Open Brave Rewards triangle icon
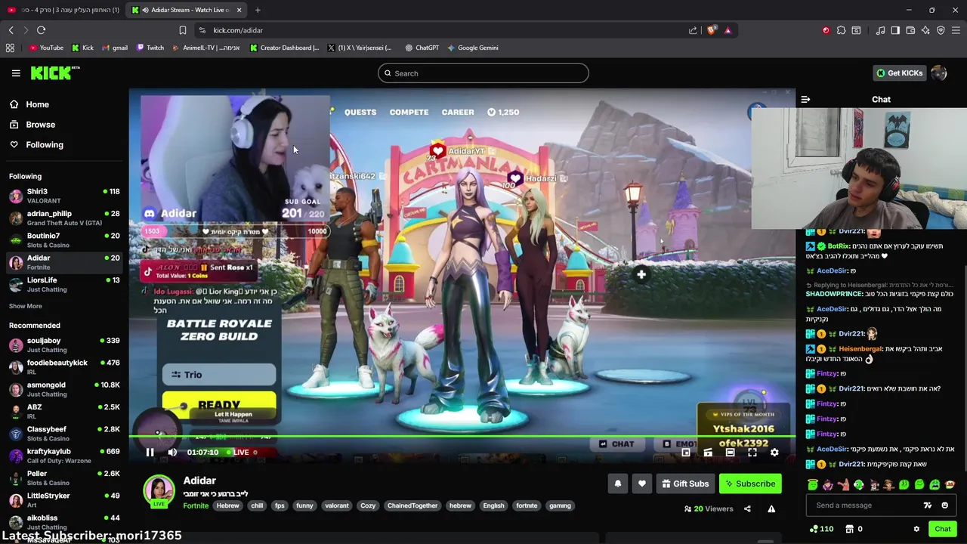 (x=728, y=30)
